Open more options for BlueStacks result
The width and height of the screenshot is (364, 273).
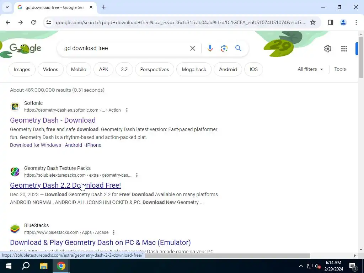pyautogui.click(x=113, y=232)
